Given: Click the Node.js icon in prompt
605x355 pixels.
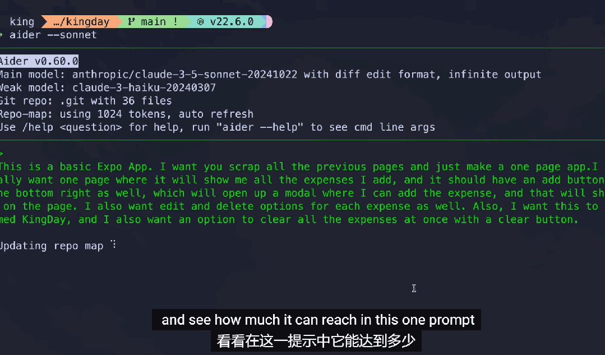Looking at the screenshot, I should coord(201,22).
